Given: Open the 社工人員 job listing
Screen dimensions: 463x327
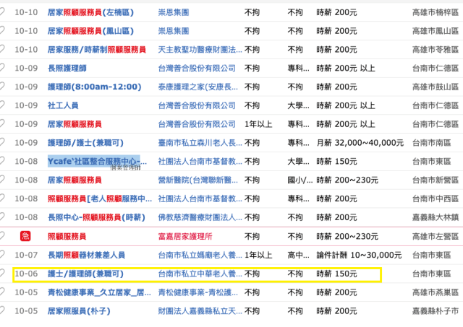Looking at the screenshot, I should pos(63,105).
